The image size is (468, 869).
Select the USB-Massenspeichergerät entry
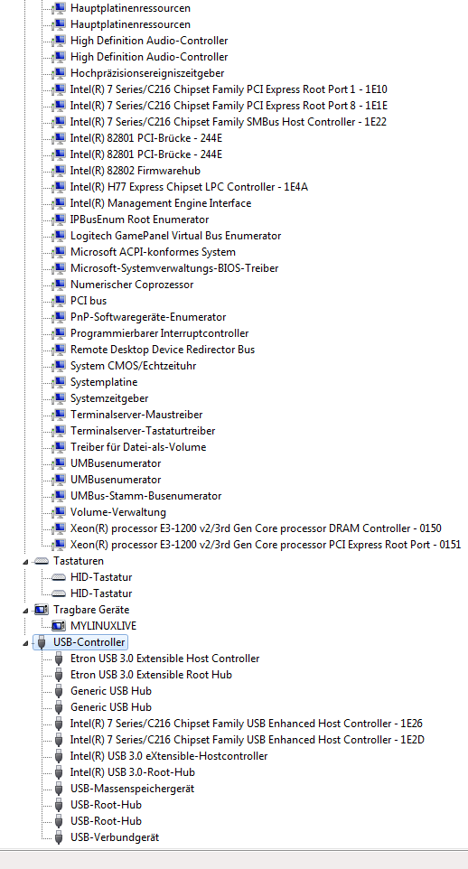[x=132, y=788]
